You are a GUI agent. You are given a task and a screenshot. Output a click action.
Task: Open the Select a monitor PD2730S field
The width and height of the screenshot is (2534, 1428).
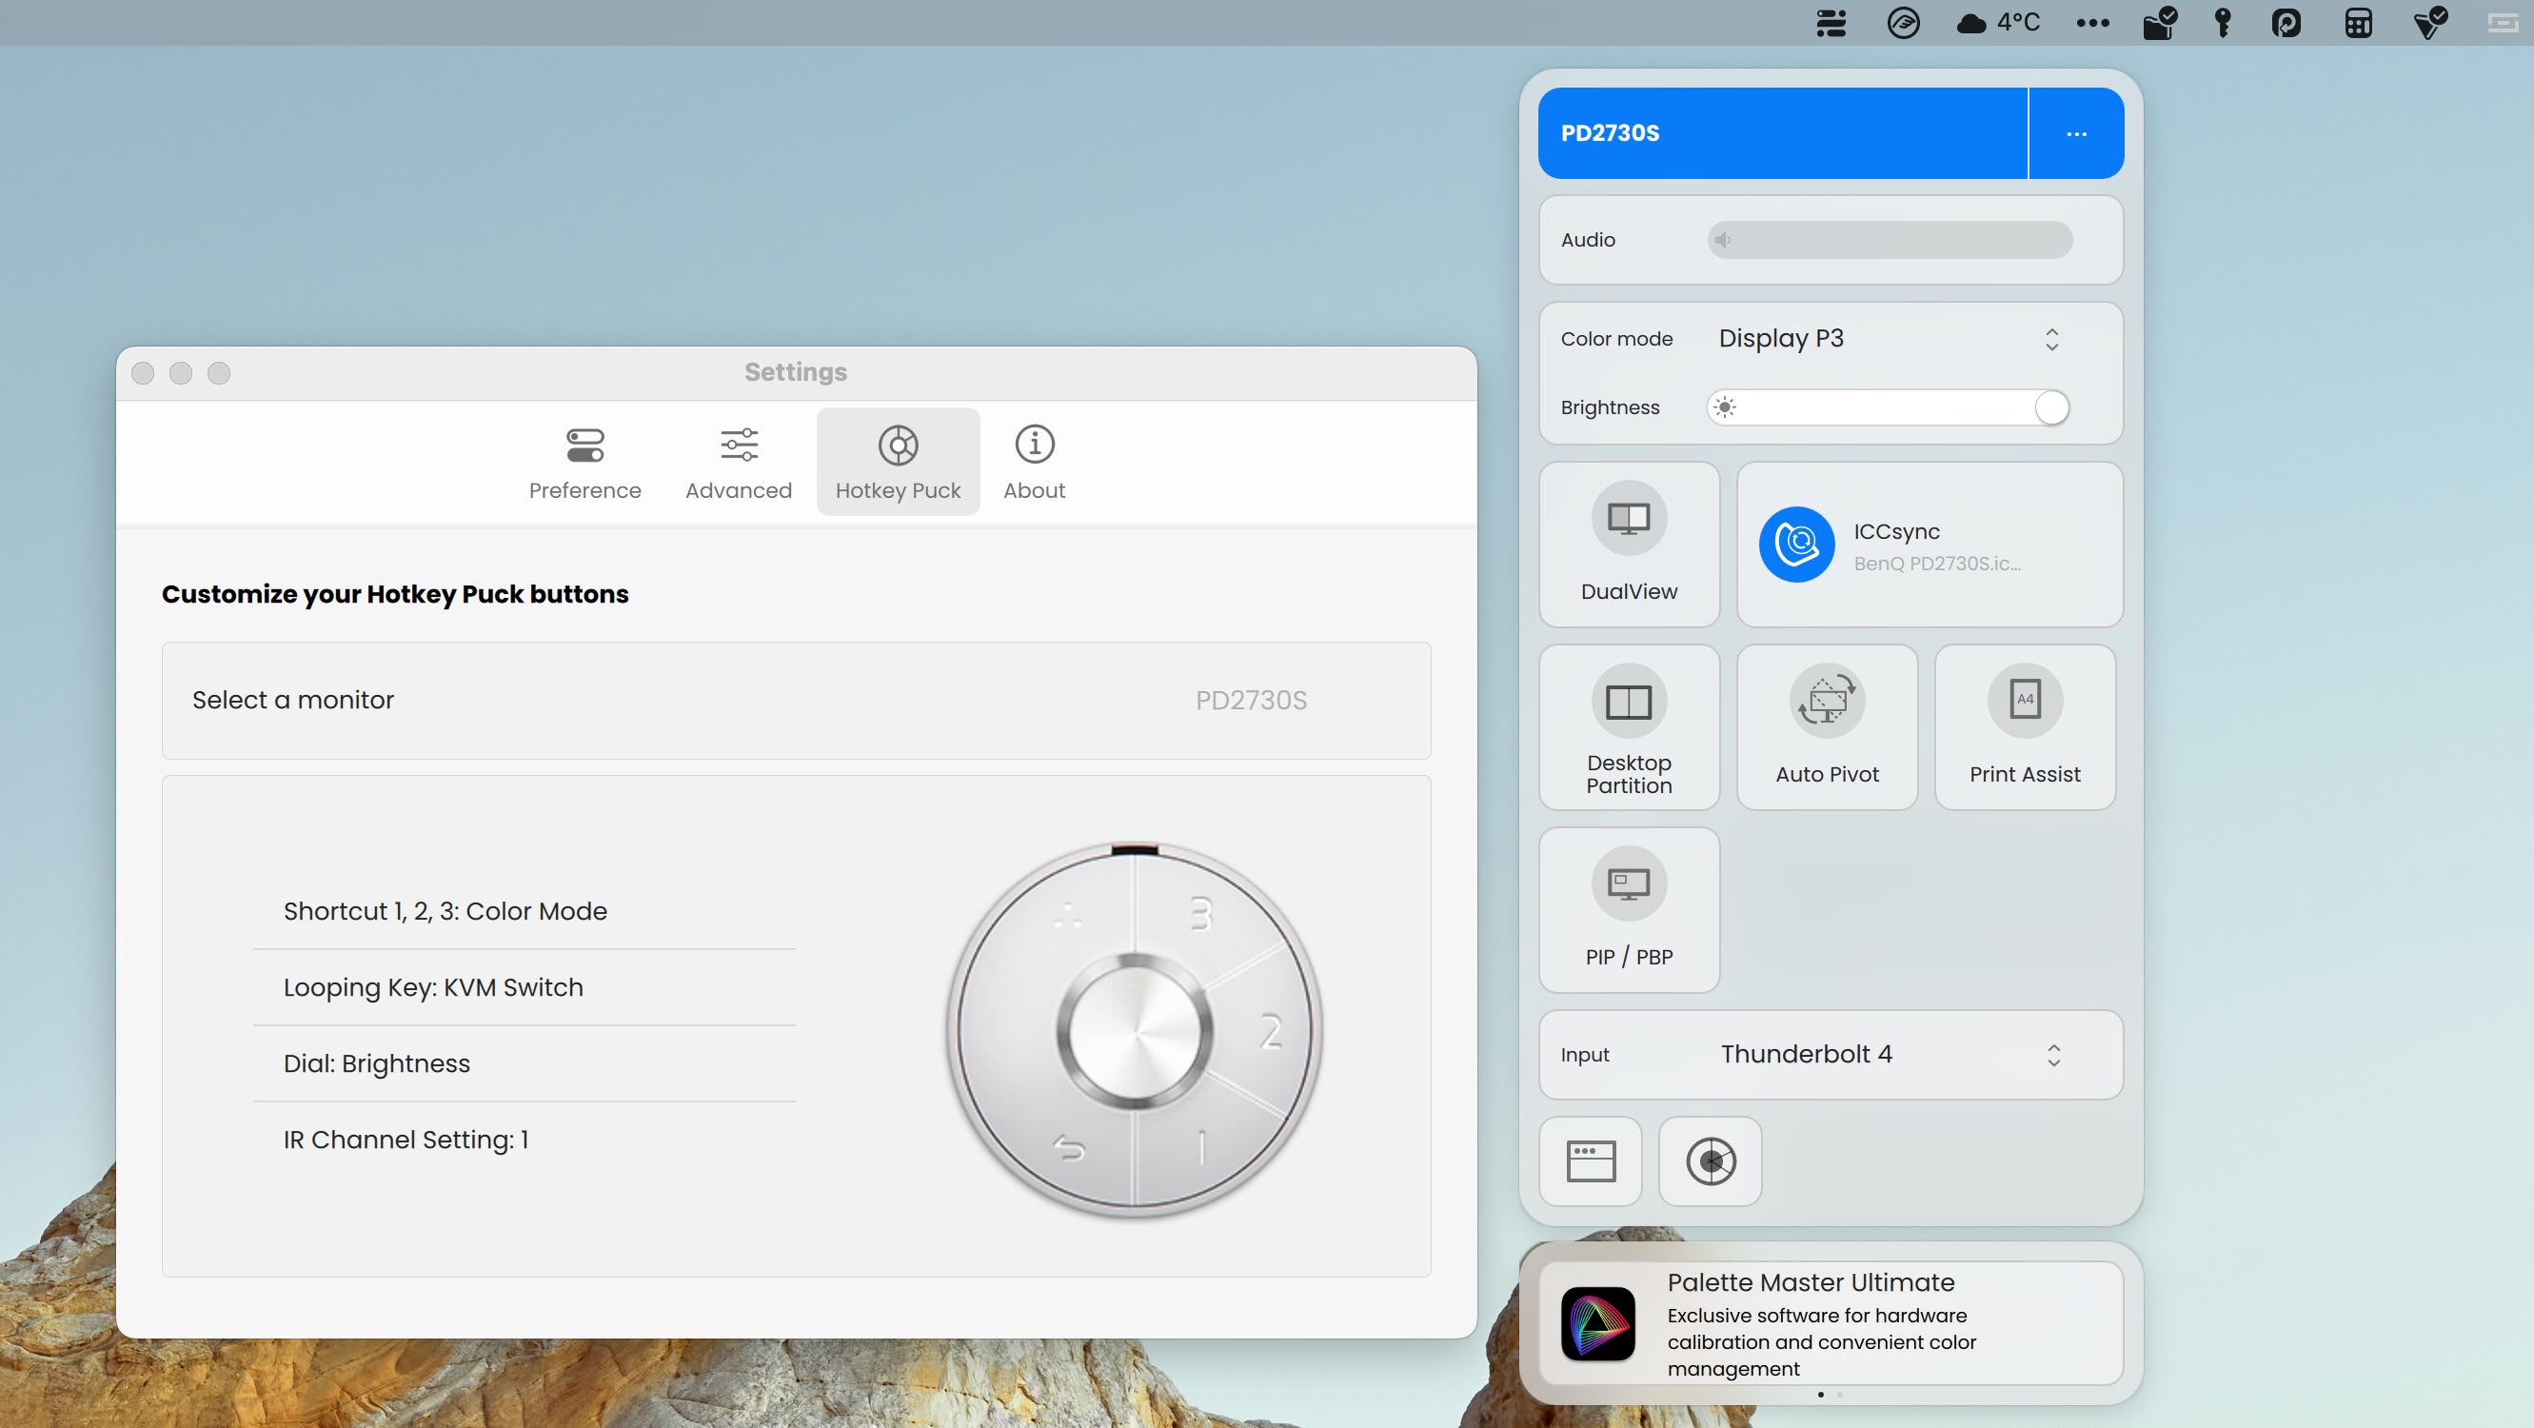[796, 701]
